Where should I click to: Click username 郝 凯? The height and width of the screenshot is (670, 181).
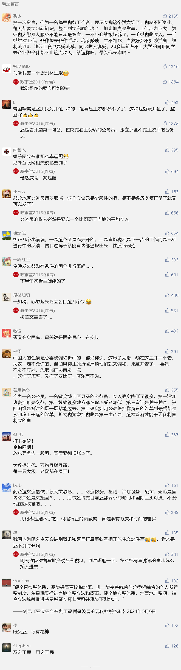18,434
